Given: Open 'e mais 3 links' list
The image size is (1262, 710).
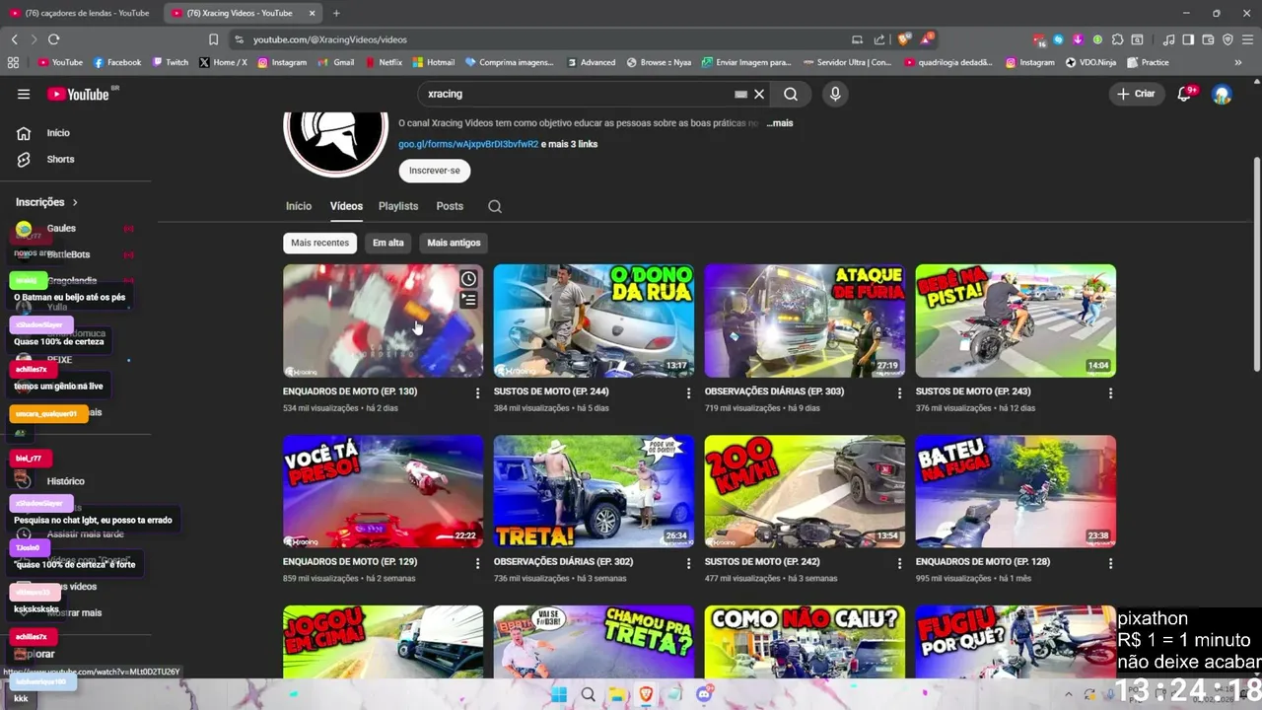Looking at the screenshot, I should 570,144.
